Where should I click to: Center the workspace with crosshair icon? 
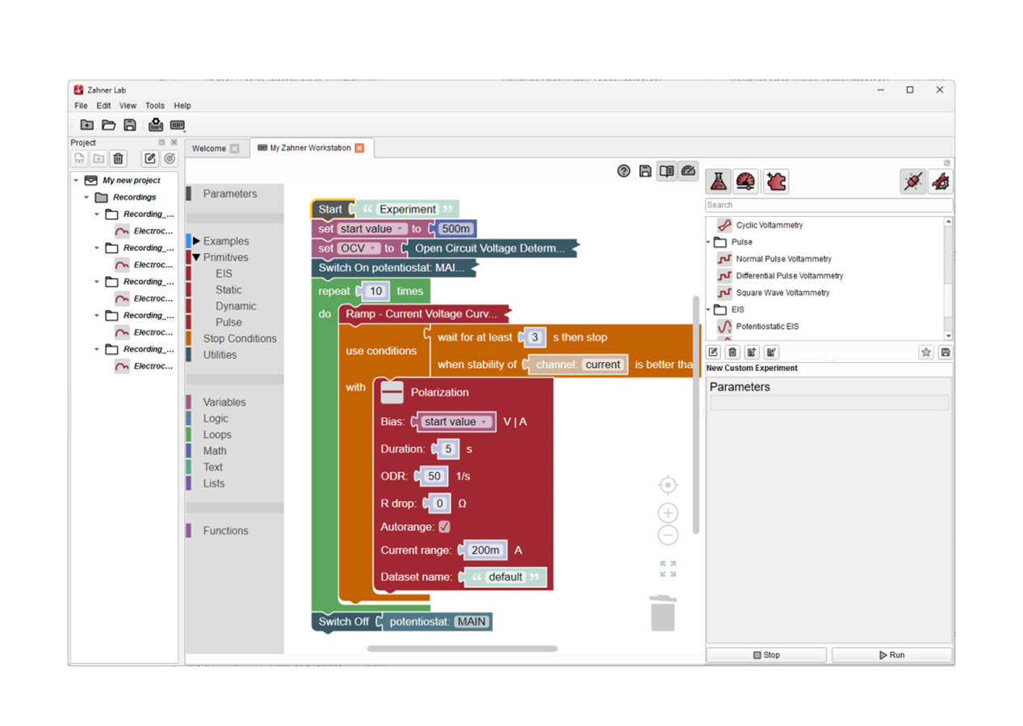[668, 485]
